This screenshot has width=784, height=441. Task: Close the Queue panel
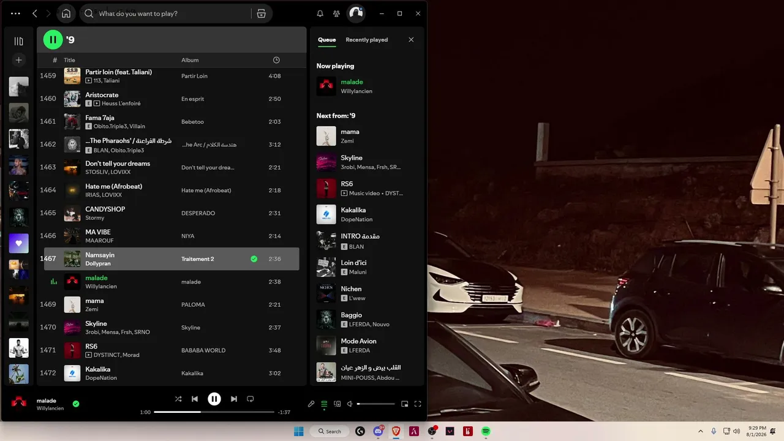411,40
